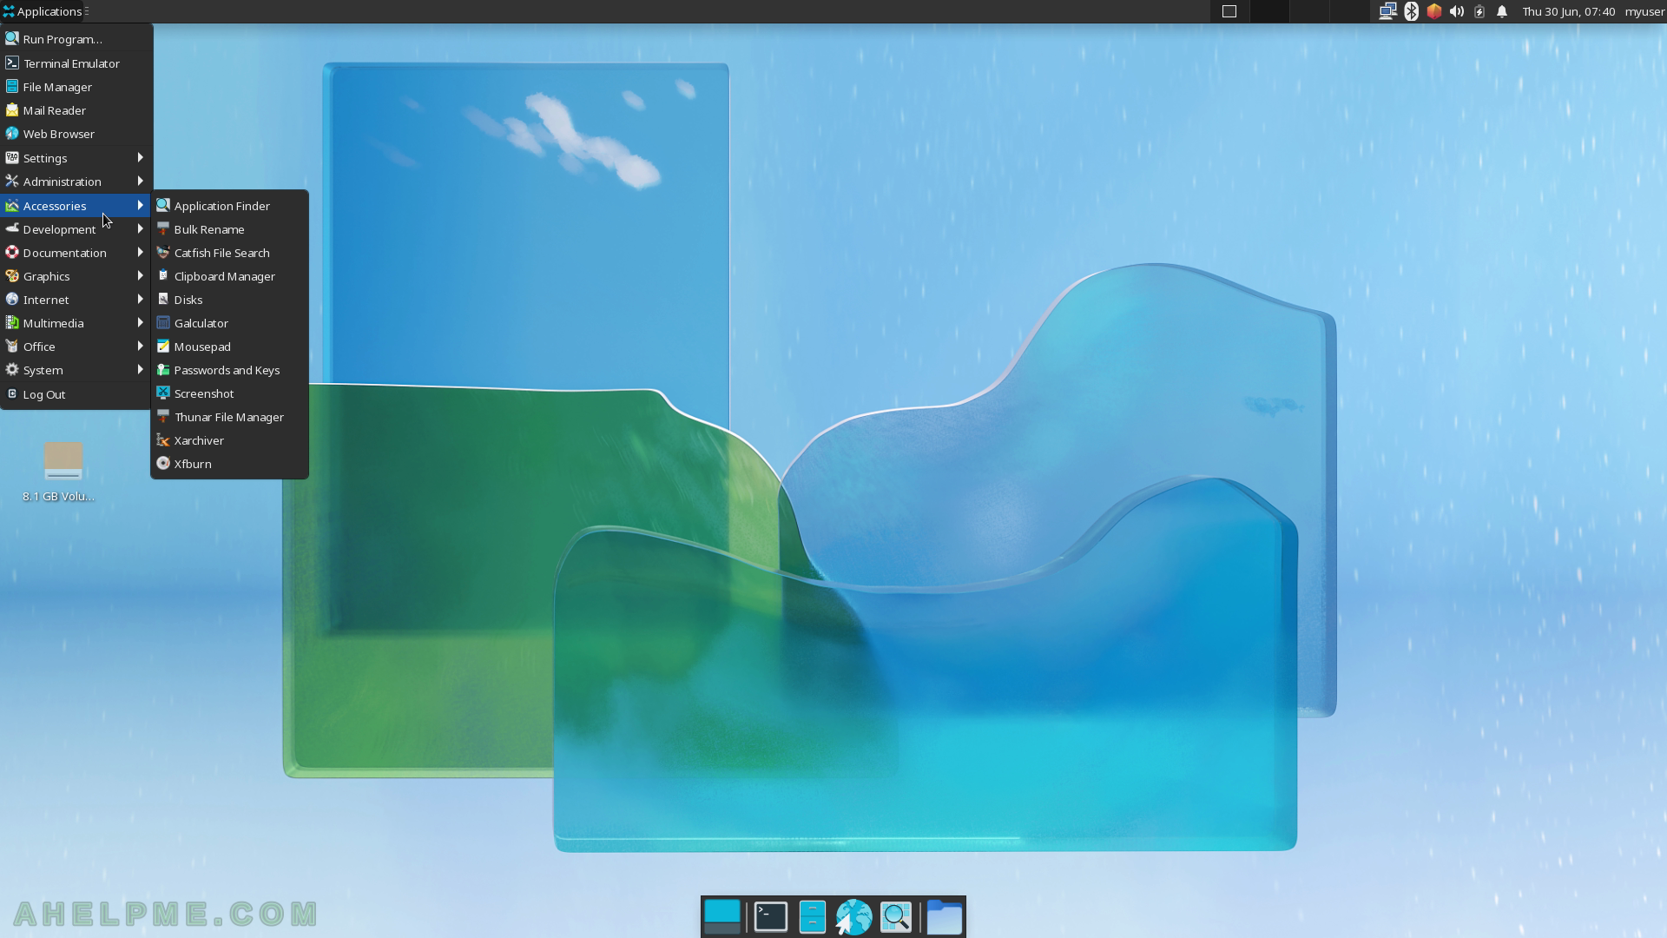Viewport: 1667px width, 938px height.
Task: Click the Mousepad icon
Action: tap(163, 347)
